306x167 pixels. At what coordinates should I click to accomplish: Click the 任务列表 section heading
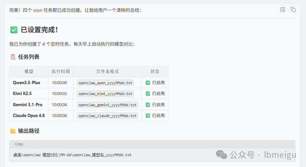(29, 57)
